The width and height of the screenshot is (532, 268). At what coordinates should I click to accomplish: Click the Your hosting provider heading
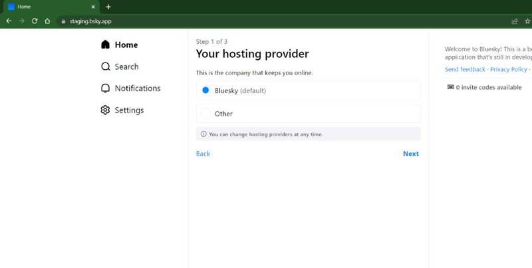(253, 54)
